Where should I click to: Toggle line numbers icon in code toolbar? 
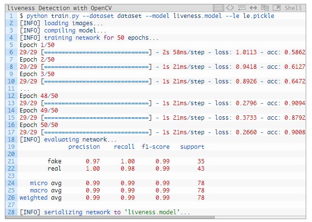218,8
